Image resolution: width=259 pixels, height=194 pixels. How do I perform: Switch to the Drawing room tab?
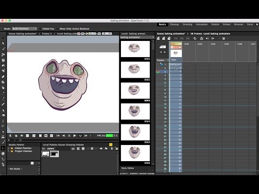[187, 24]
